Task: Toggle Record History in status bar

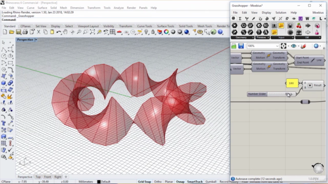Action: pos(229,182)
